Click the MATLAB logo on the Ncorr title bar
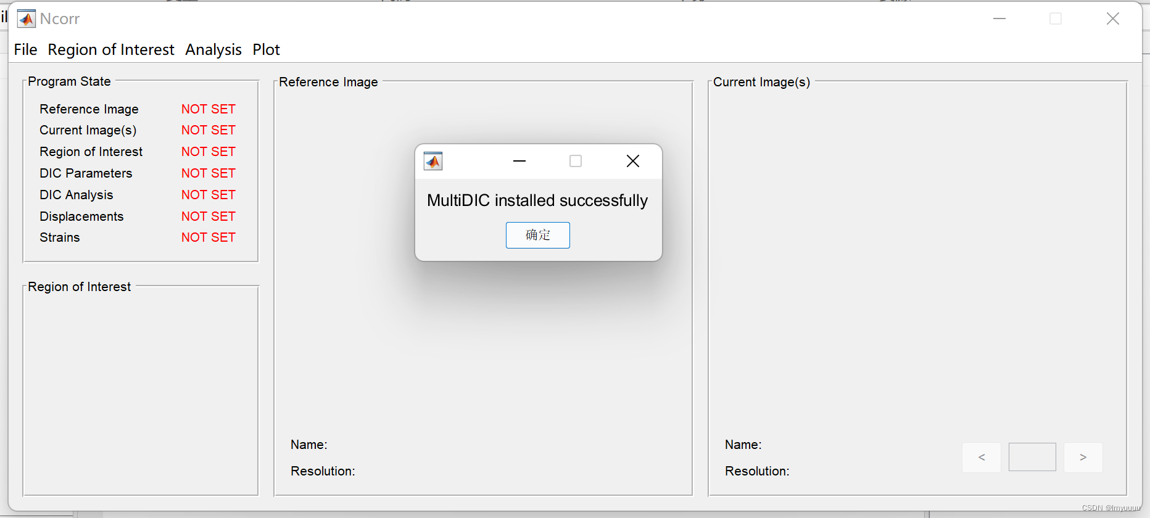Viewport: 1150px width, 518px height. (x=26, y=18)
